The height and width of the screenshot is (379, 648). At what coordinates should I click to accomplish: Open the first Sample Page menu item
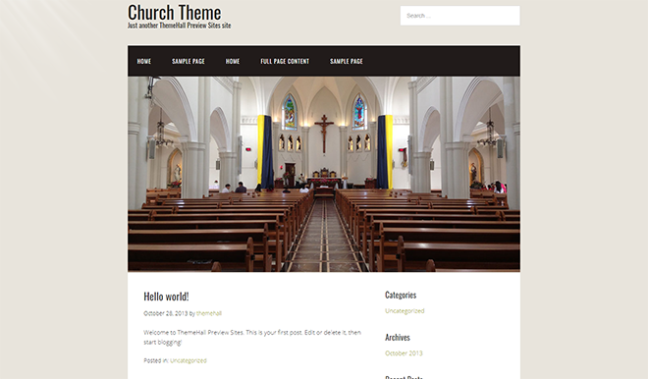[189, 61]
